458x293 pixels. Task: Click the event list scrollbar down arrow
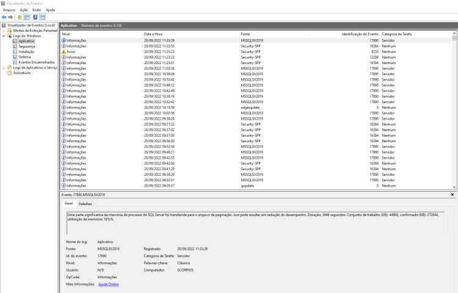tap(454, 187)
